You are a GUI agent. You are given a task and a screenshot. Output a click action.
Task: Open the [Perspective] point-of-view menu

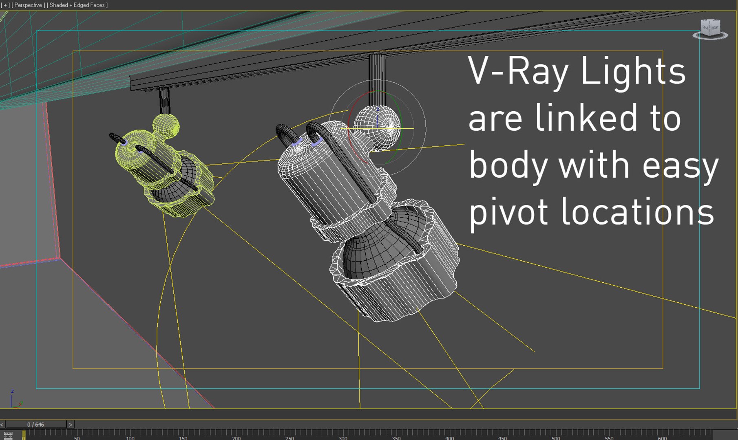click(x=28, y=5)
